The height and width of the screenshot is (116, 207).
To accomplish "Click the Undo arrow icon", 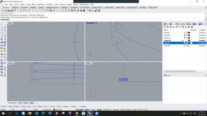I will (27, 11).
